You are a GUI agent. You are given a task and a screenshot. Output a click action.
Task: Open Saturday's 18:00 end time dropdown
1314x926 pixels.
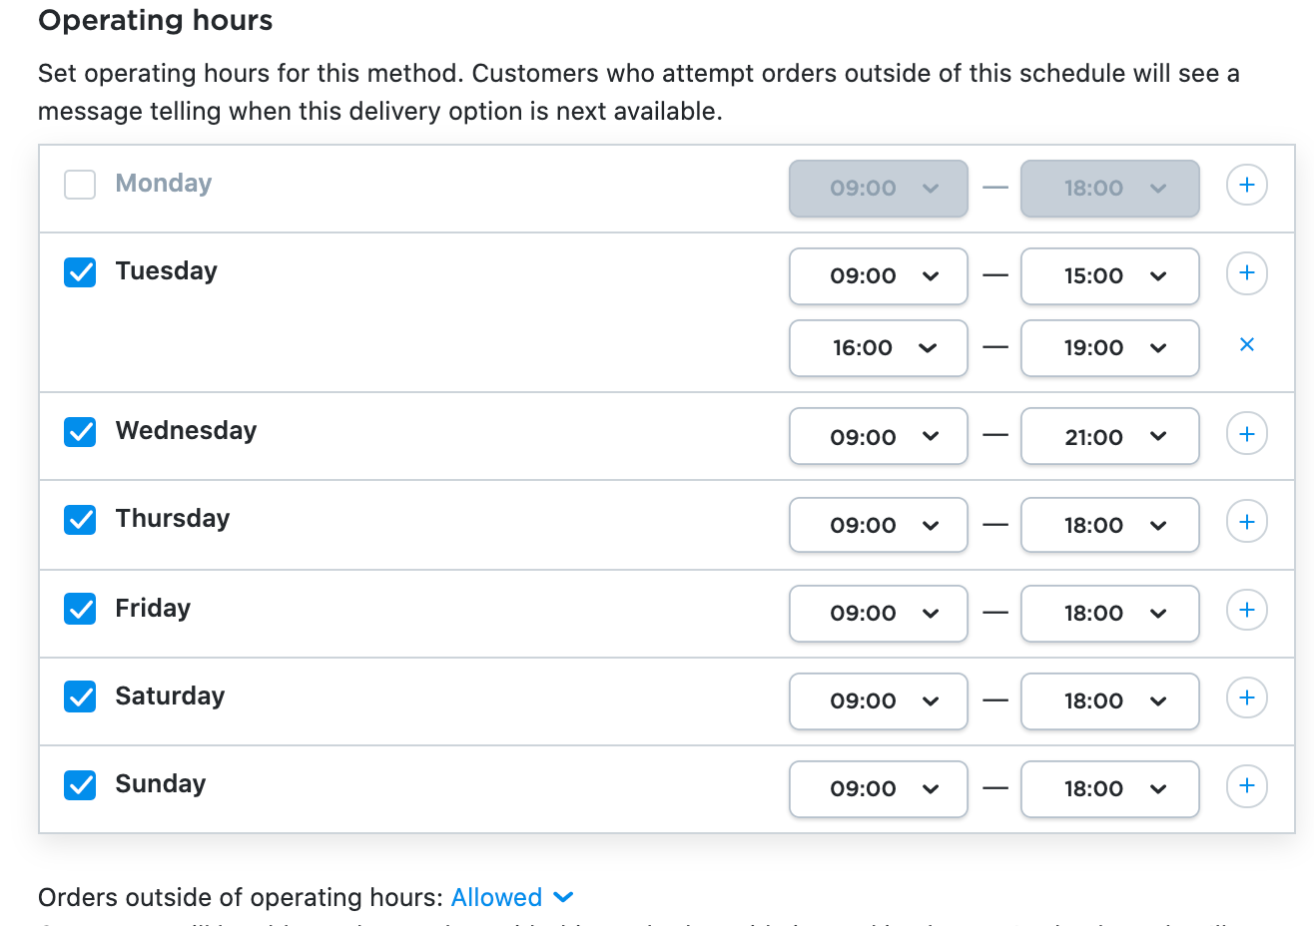tap(1109, 701)
